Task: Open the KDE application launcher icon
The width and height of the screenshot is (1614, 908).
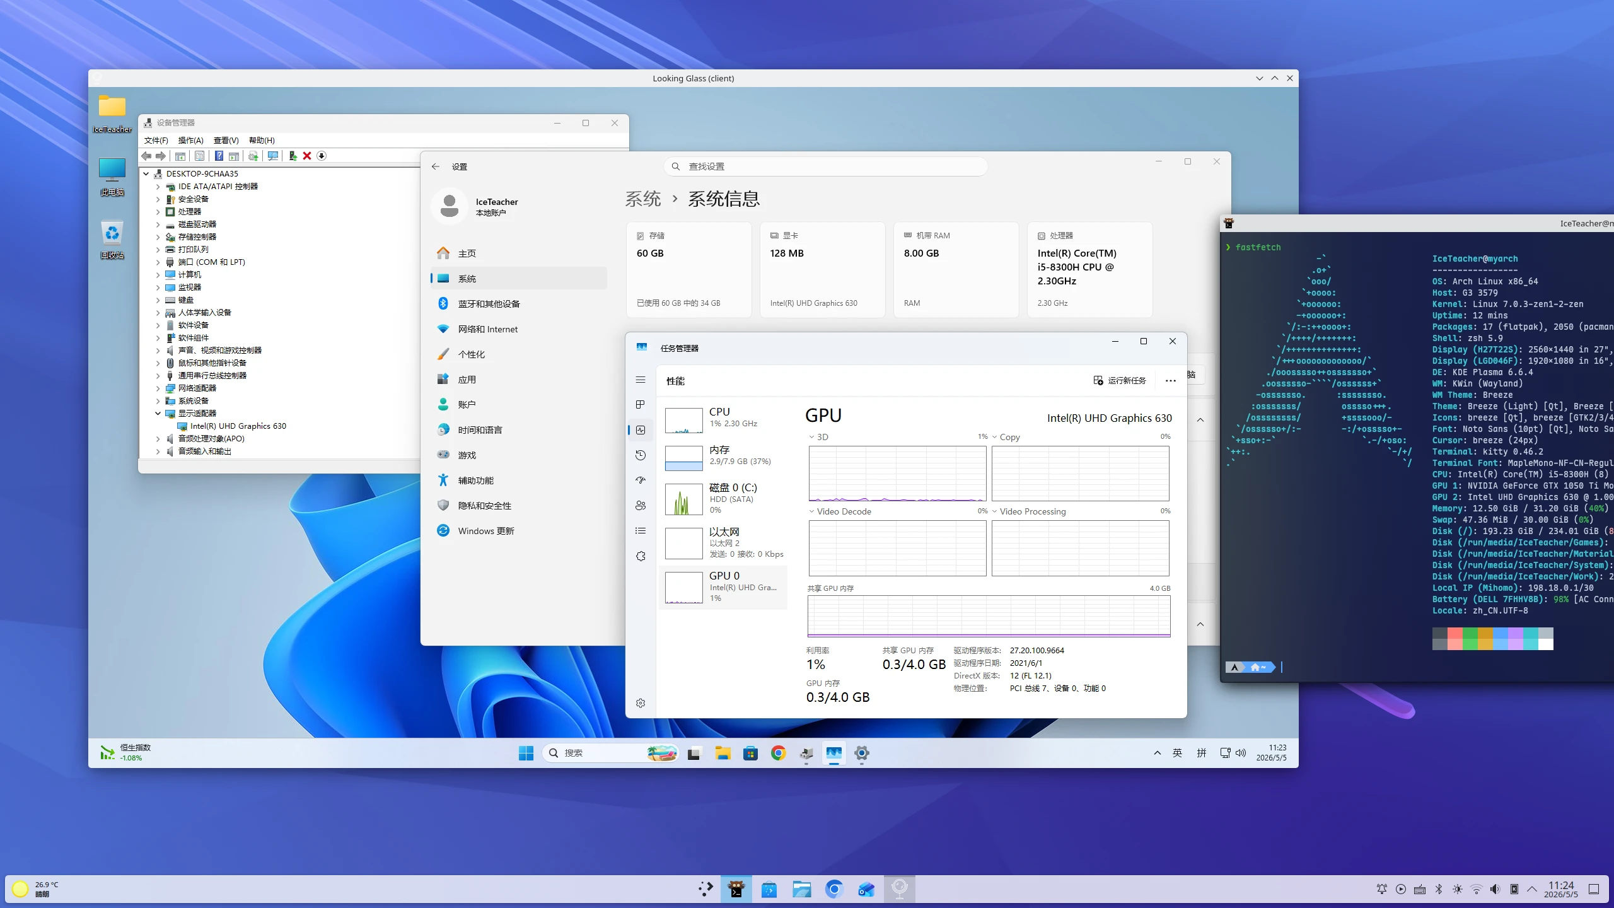Action: click(x=705, y=889)
